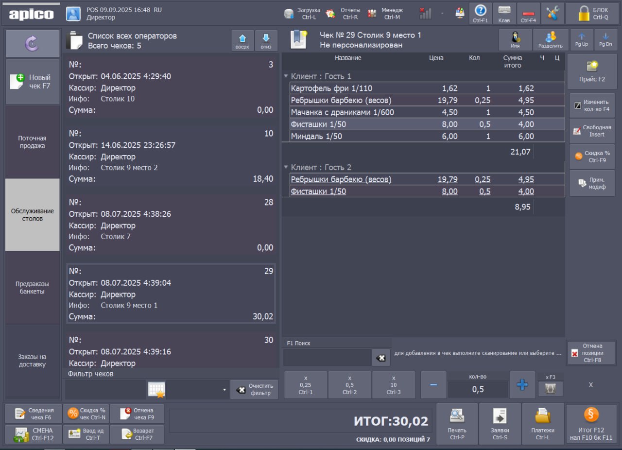Switch to Поточная продажа tab
Image resolution: width=622 pixels, height=450 pixels.
(33, 142)
